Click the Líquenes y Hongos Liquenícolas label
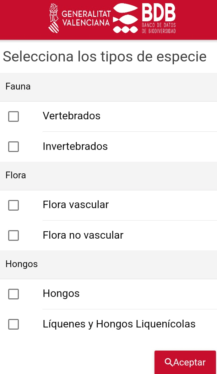Viewport: 217px width, 374px height. click(x=119, y=324)
